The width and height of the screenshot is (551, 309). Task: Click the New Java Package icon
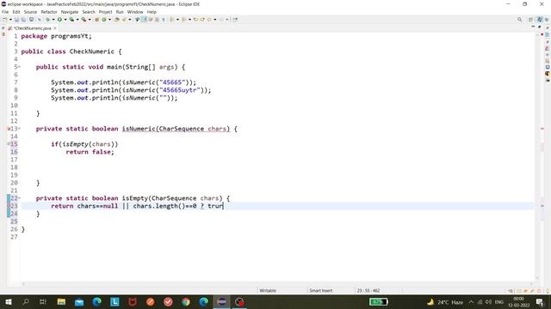[x=96, y=20]
